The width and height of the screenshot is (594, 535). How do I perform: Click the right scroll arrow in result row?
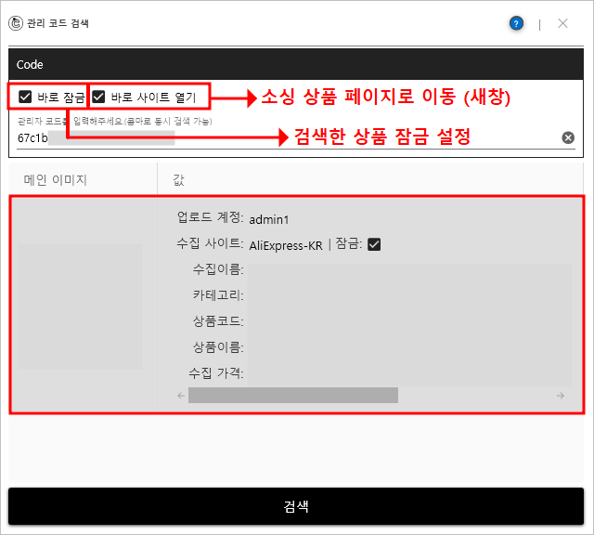pos(561,396)
